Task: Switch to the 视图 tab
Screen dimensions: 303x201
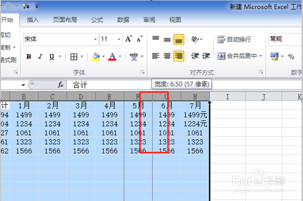Action: click(x=175, y=20)
